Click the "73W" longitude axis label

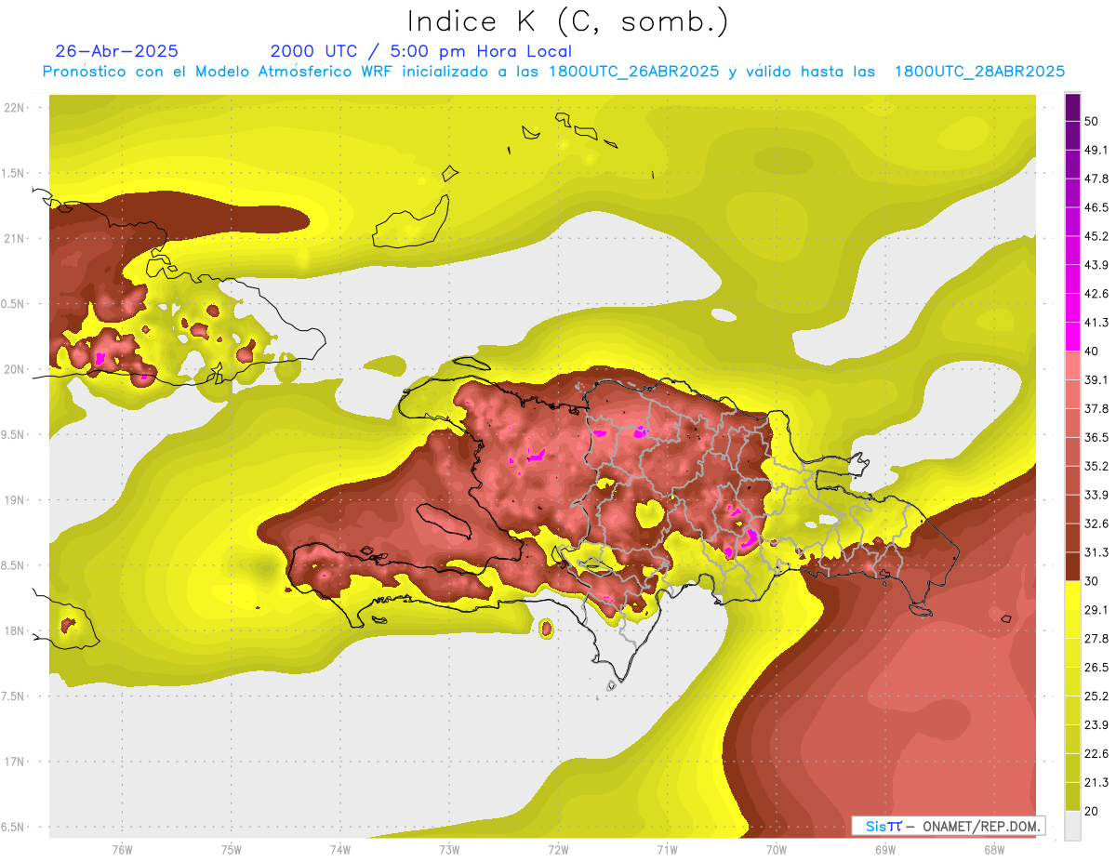click(449, 850)
